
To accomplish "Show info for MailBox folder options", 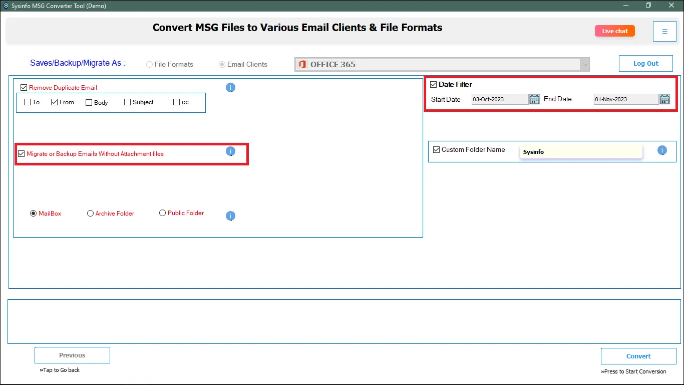I will point(230,216).
